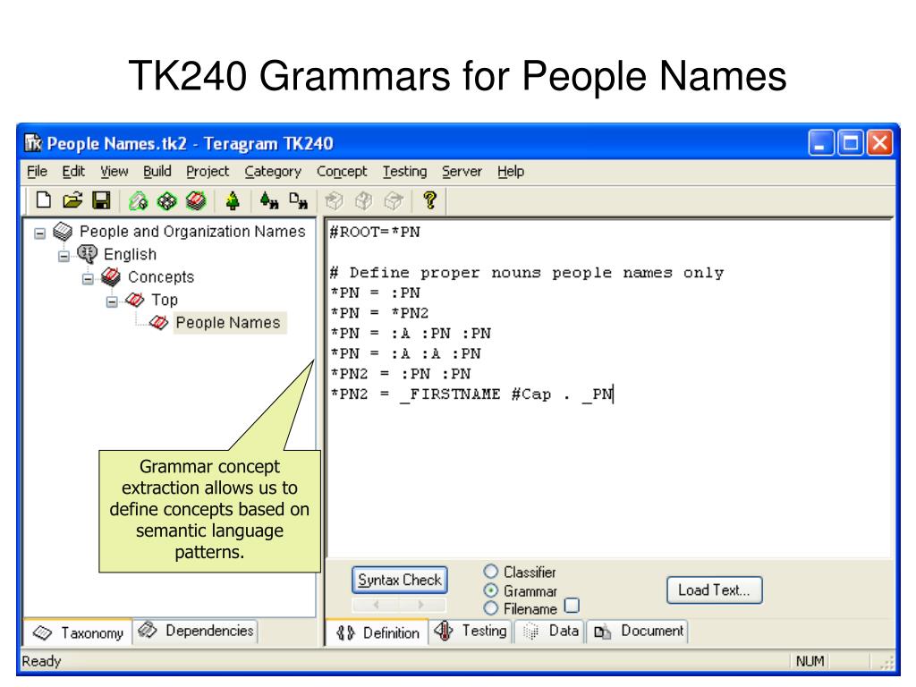The width and height of the screenshot is (916, 687).
Task: Select the Grammar radio button
Action: point(491,590)
